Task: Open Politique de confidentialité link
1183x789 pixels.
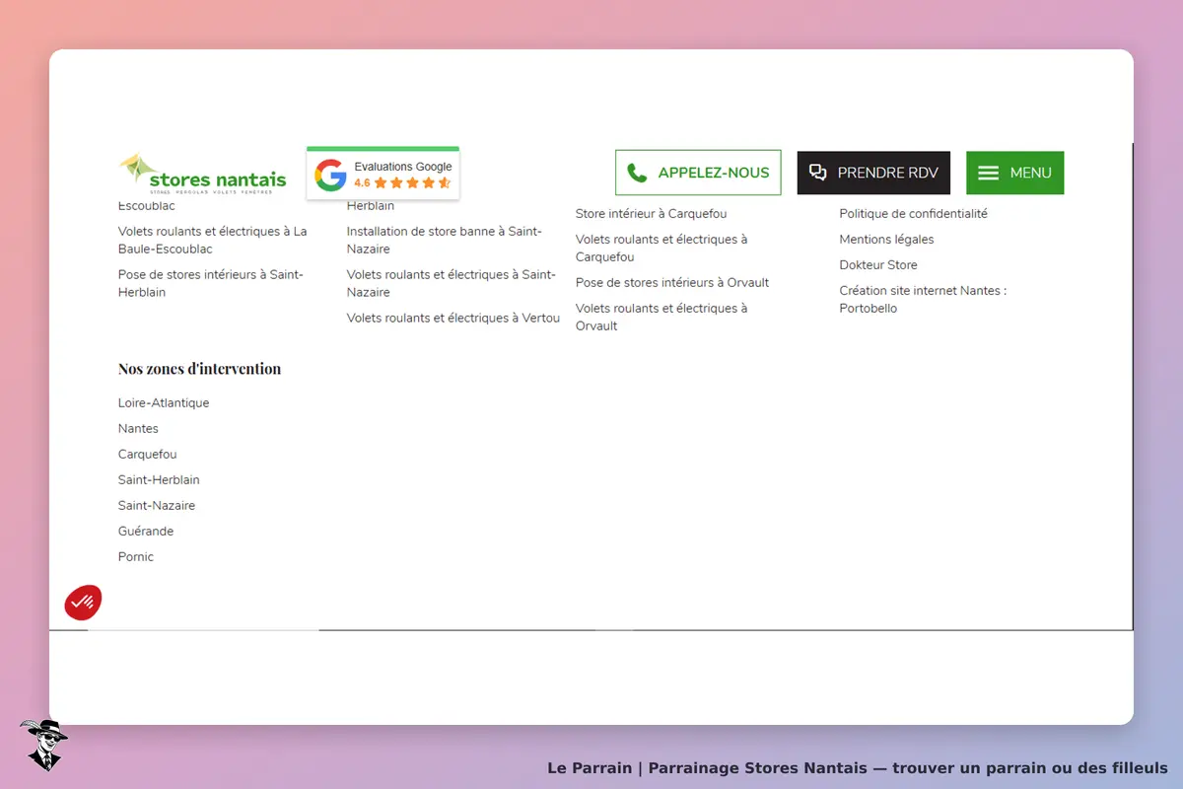Action: (x=913, y=213)
